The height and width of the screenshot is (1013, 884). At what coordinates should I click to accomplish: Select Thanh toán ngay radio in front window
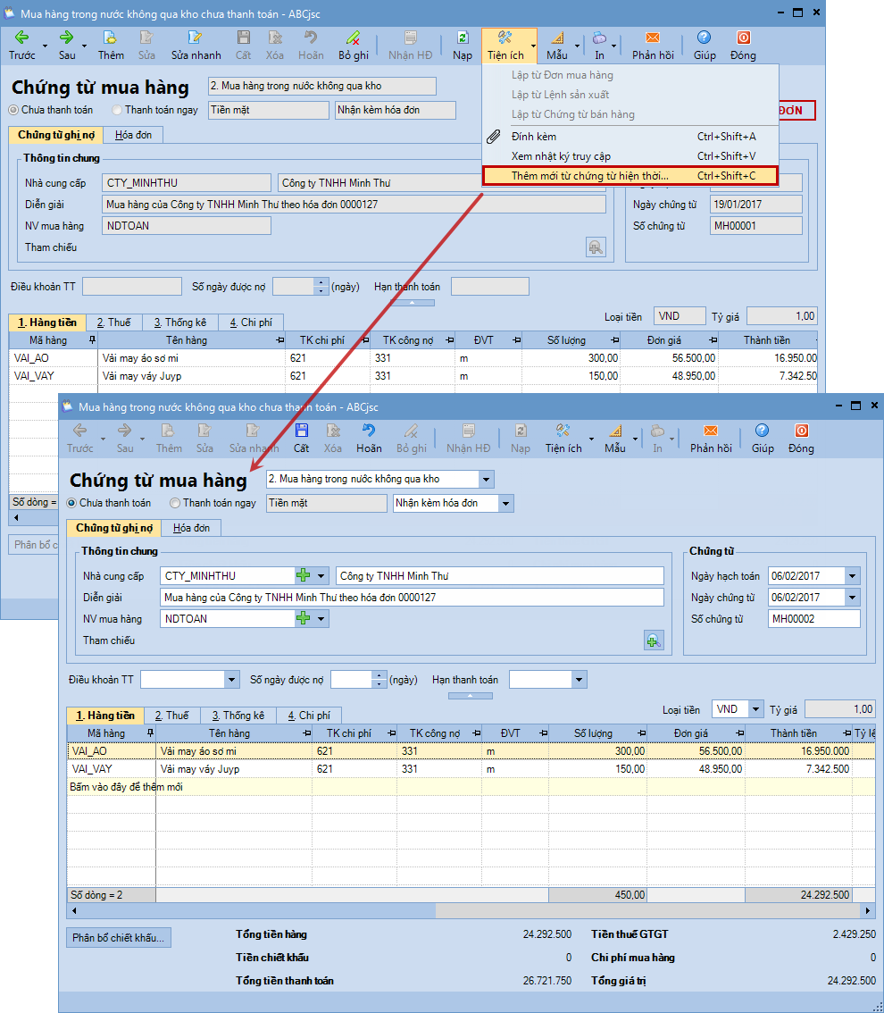(175, 503)
